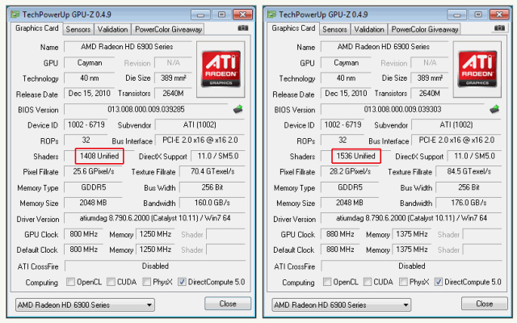Screen dimensions: 517x323
Task: Maximize the right GPU-Z window
Action: 478,15
